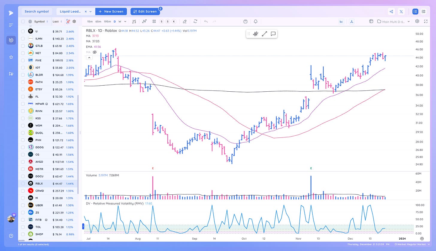
Task: Check the box for RBLX
Action: 23,183
